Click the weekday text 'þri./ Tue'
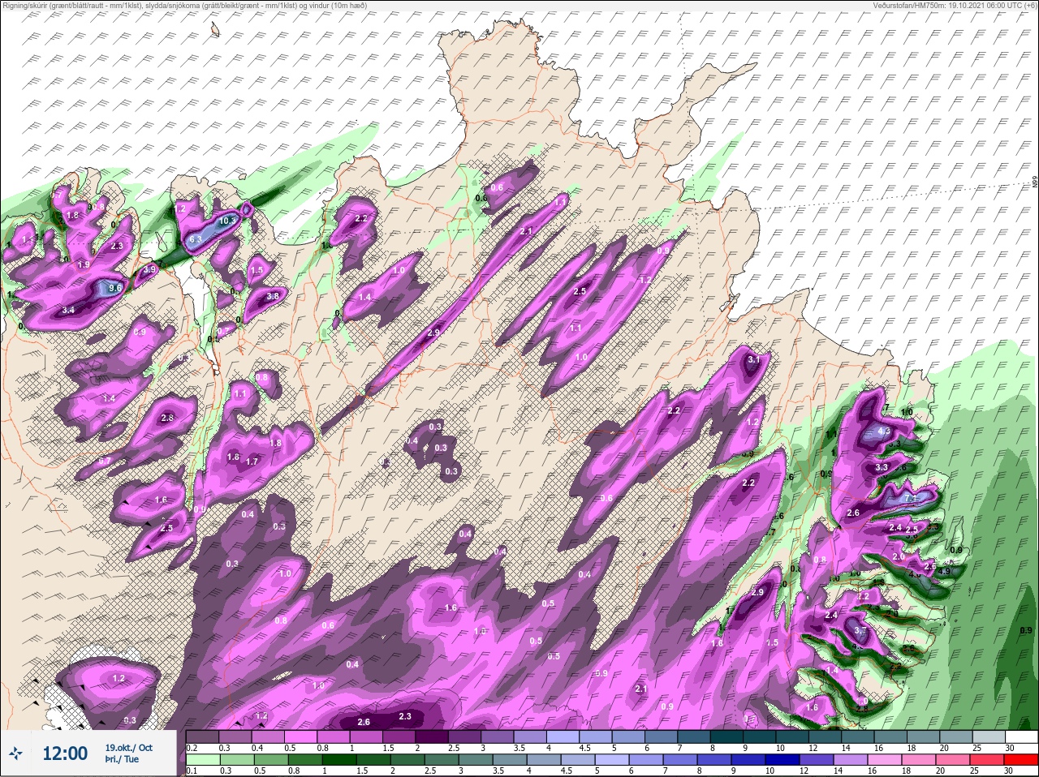The height and width of the screenshot is (777, 1039). [122, 759]
